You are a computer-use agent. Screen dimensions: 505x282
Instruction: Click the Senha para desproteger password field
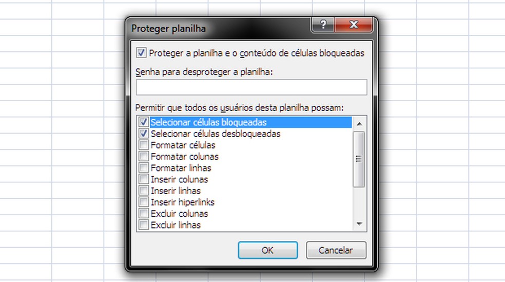coord(251,87)
